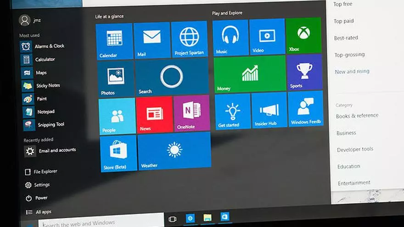This screenshot has width=404, height=227.
Task: Launch the Mail tile
Action: click(152, 40)
